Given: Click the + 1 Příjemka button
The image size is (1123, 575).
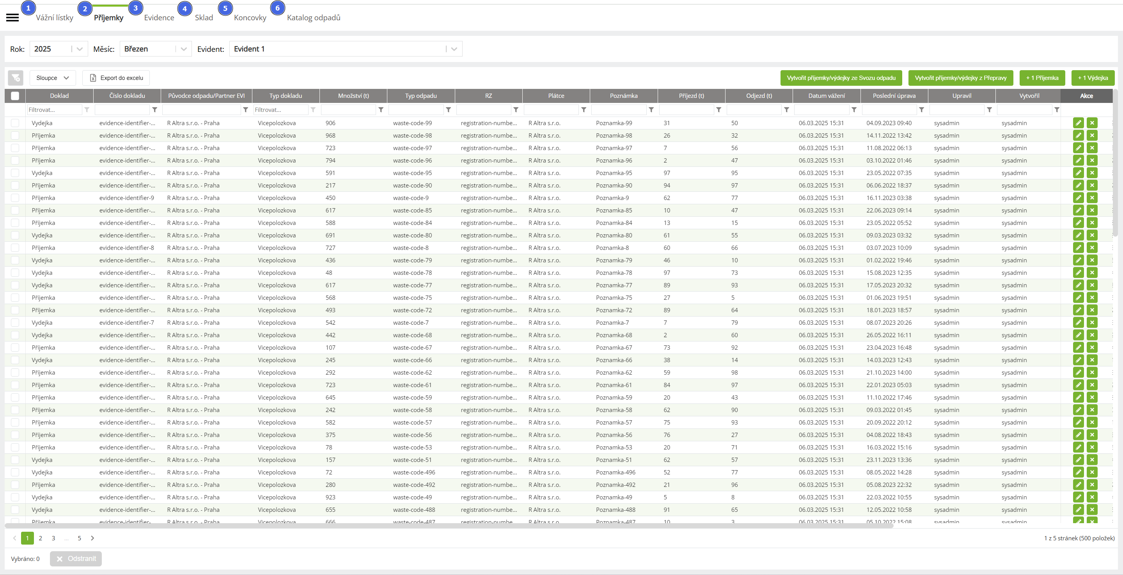Looking at the screenshot, I should coord(1042,78).
